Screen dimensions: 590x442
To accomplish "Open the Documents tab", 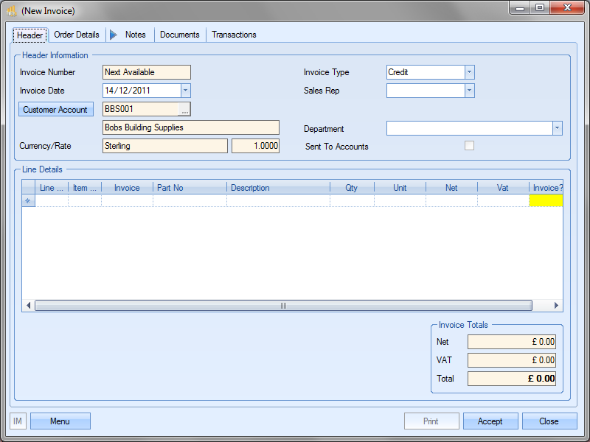I will (179, 35).
